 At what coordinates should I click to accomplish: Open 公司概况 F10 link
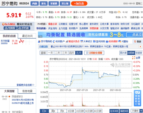(63, 24)
